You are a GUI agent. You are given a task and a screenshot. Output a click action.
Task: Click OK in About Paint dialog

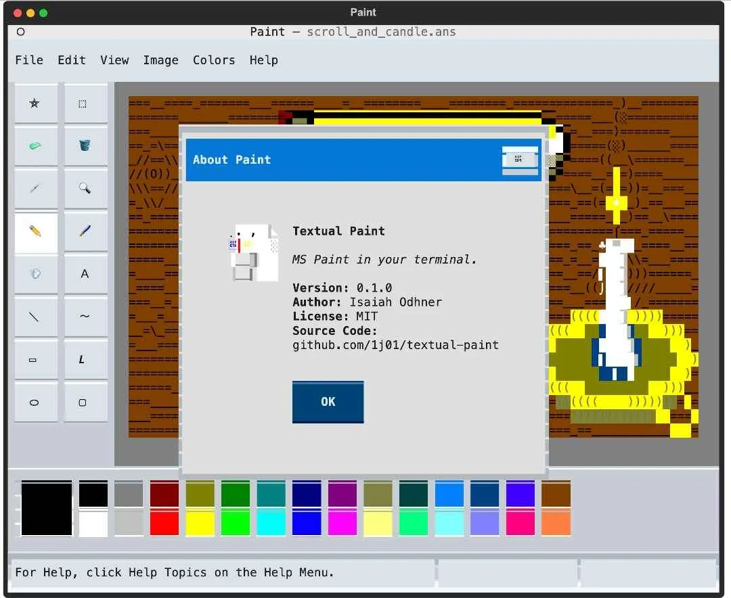click(x=328, y=402)
